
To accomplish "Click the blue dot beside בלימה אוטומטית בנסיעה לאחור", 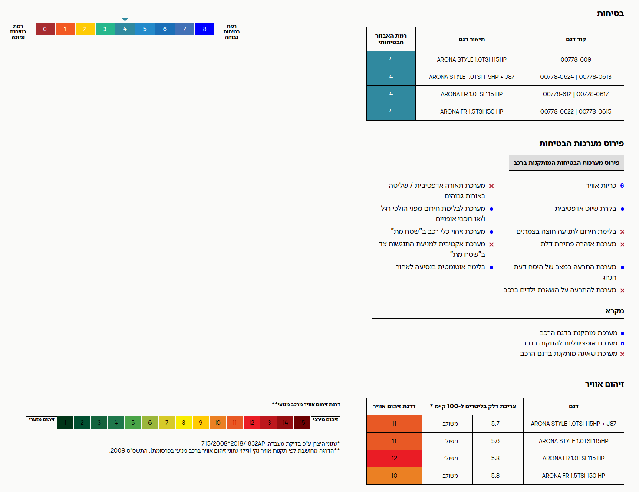I will (491, 267).
